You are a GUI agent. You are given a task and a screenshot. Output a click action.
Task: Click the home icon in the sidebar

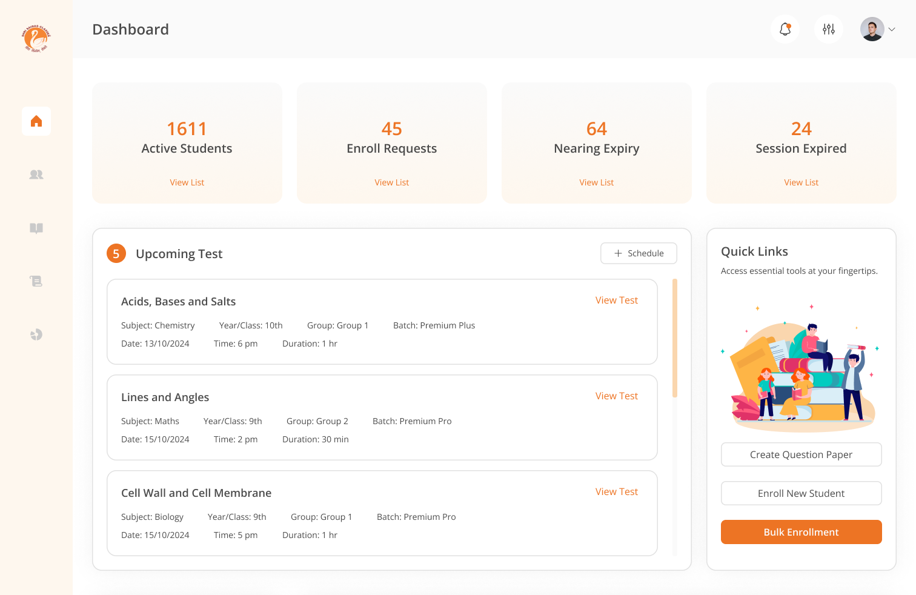point(36,121)
